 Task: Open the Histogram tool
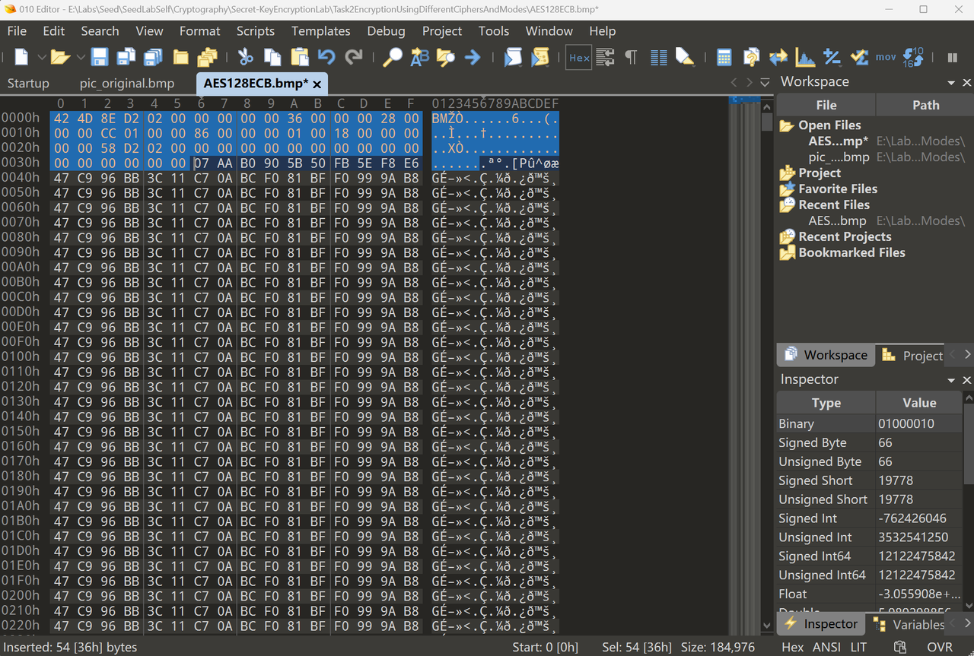point(805,57)
